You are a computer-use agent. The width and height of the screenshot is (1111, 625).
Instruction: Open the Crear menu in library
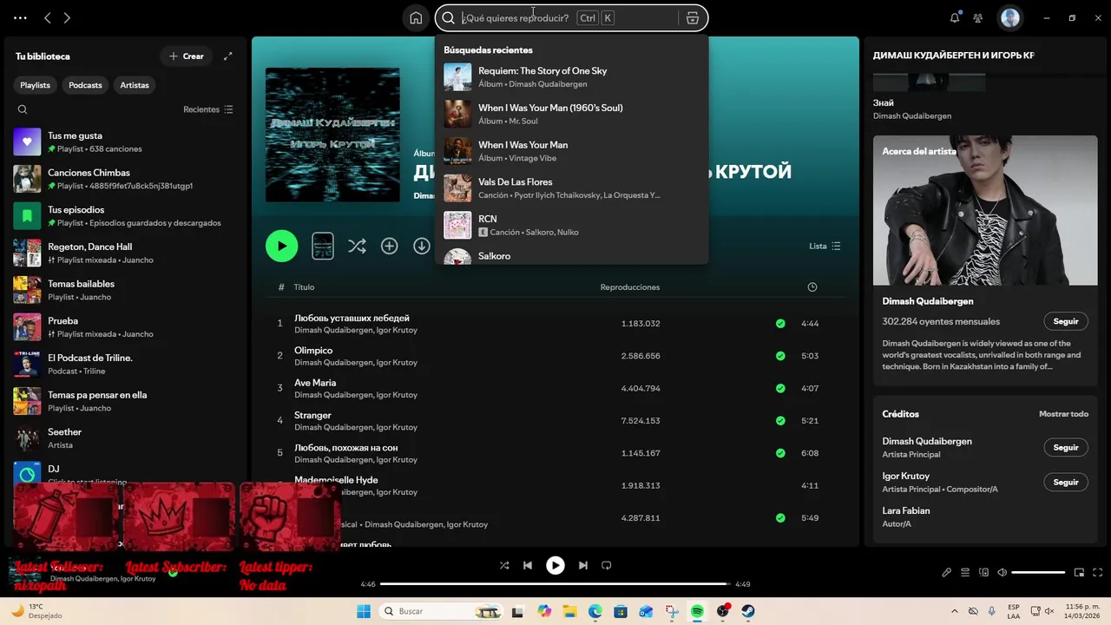(186, 56)
